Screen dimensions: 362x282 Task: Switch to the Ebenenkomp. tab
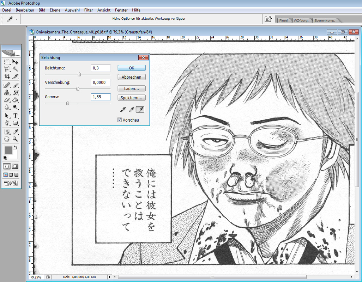325,20
